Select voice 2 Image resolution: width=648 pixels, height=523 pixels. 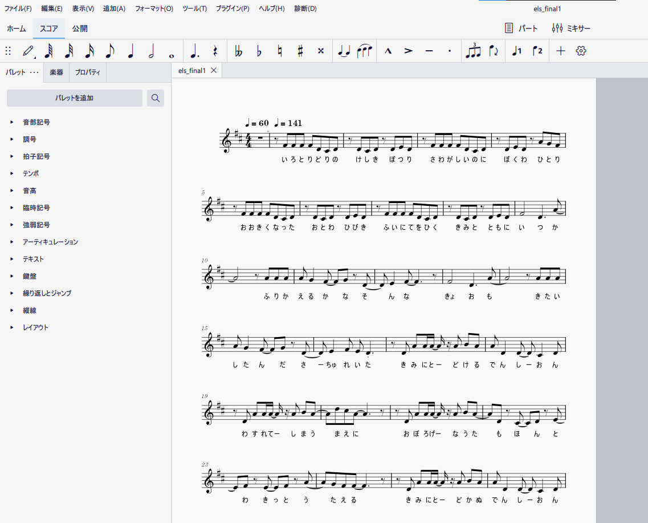[x=537, y=51]
